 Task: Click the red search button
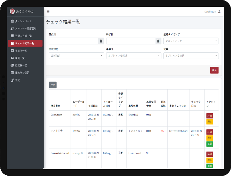[x=214, y=70]
